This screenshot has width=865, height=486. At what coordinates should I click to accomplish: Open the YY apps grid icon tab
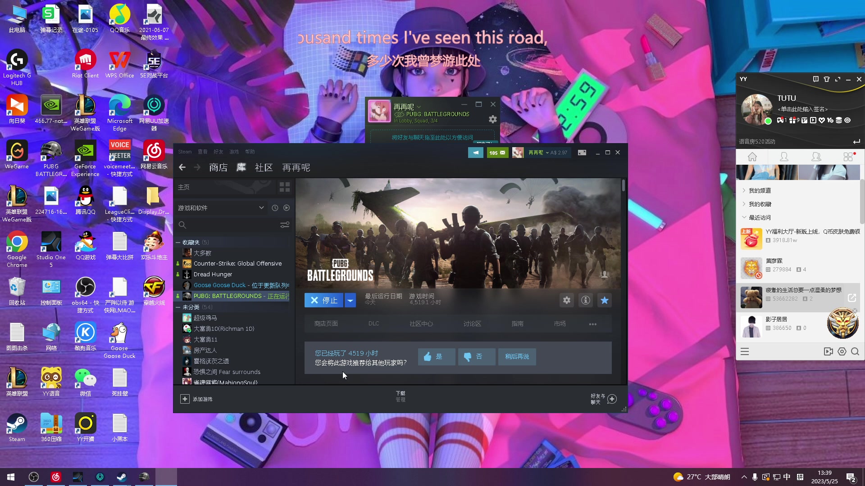[849, 157]
